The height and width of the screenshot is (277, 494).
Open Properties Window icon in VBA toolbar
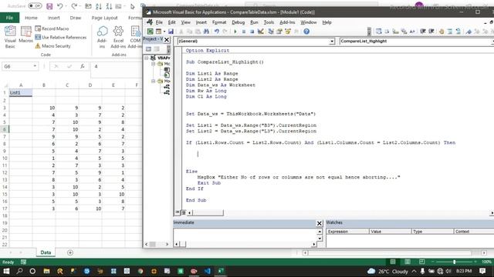(279, 32)
